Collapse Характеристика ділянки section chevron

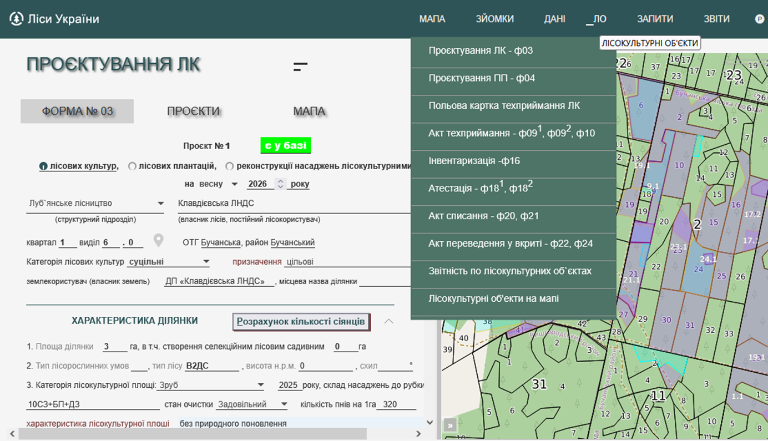click(389, 321)
